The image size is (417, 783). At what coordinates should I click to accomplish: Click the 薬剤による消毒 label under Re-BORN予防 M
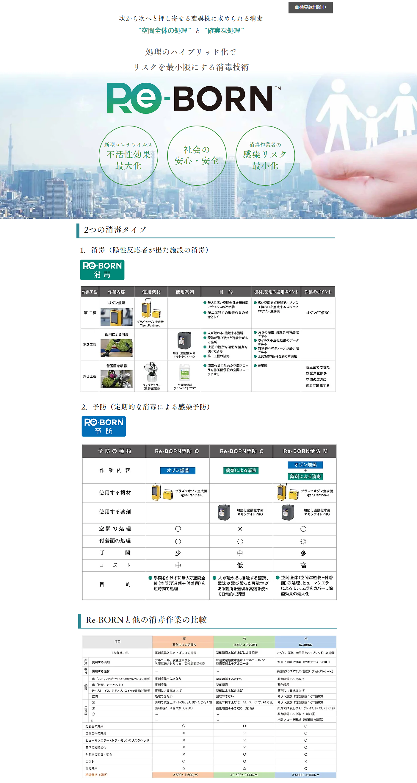click(x=305, y=476)
